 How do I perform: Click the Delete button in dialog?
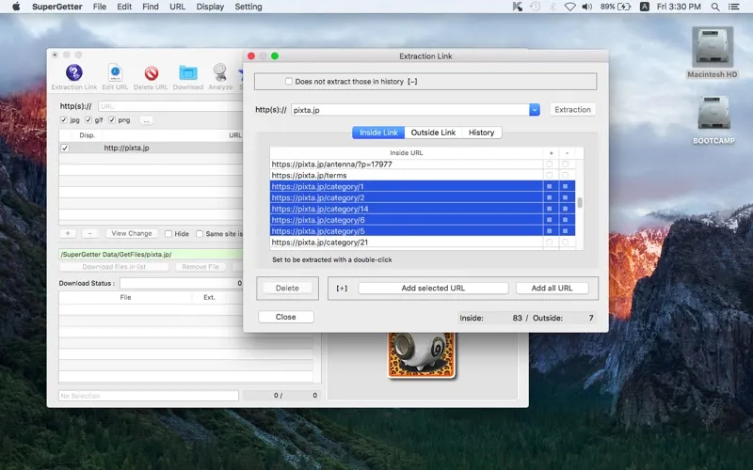click(287, 289)
